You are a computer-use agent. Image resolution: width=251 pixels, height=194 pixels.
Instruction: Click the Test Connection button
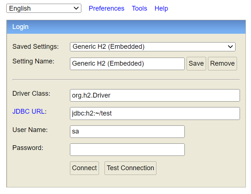[130, 168]
